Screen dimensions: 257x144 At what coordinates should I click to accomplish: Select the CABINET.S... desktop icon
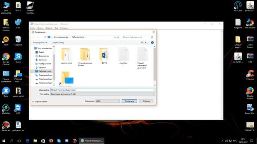click(250, 126)
